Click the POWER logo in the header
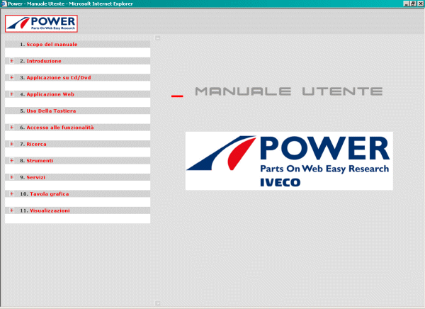 (40, 23)
